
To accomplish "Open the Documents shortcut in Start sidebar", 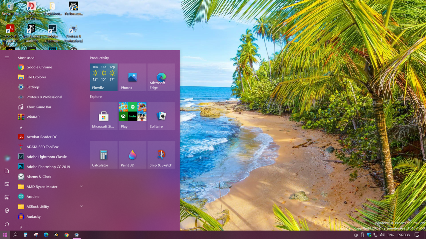I will [7, 171].
